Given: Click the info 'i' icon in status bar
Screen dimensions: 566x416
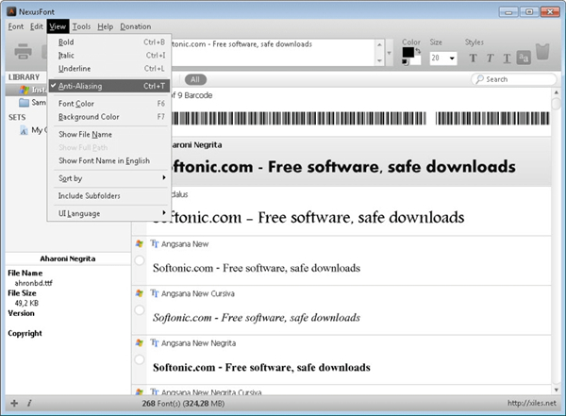Looking at the screenshot, I should tap(28, 404).
